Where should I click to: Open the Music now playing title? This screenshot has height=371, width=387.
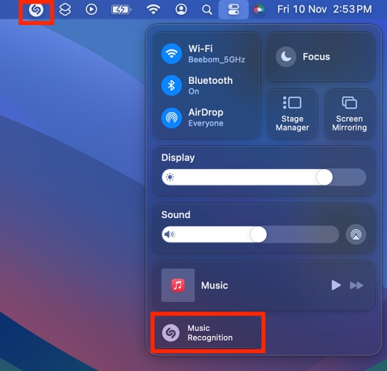215,286
